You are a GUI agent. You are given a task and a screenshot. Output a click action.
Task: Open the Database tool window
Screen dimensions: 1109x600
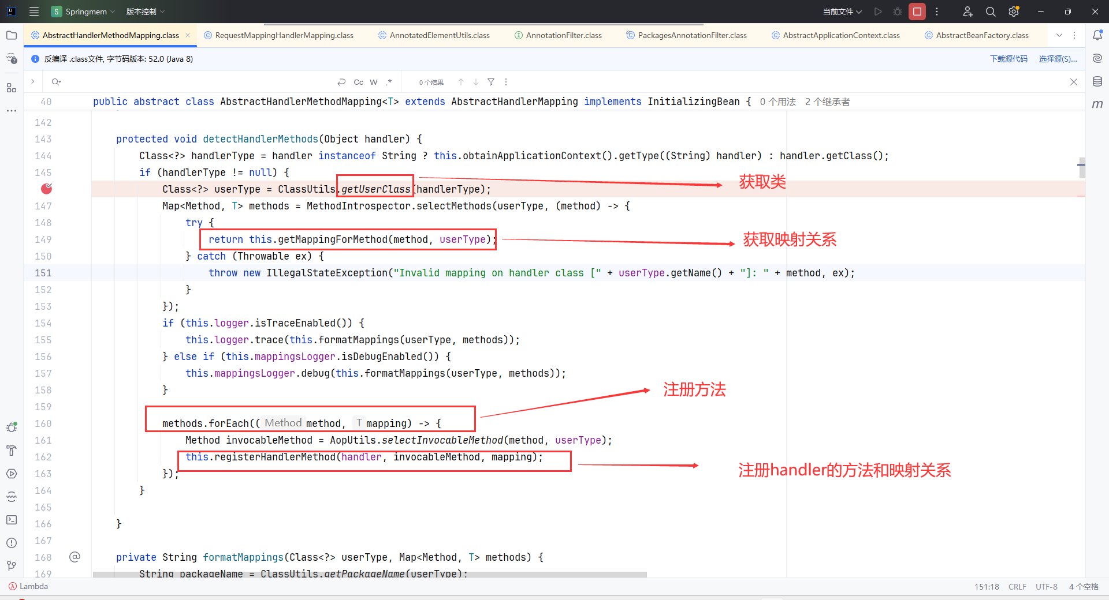(x=1097, y=81)
